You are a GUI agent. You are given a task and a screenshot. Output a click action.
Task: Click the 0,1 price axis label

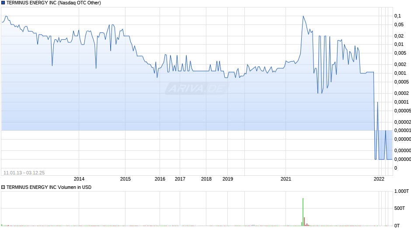click(x=397, y=16)
